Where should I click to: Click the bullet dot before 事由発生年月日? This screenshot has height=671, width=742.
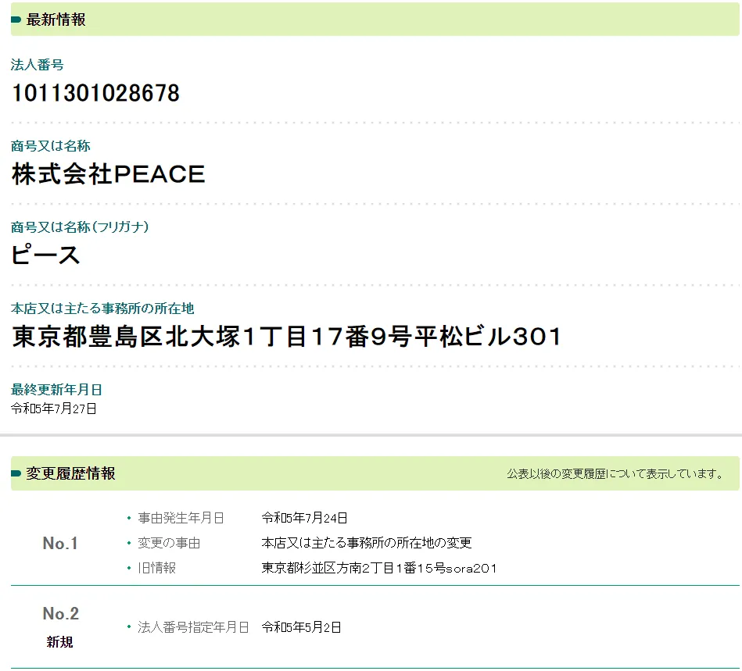[x=129, y=518]
